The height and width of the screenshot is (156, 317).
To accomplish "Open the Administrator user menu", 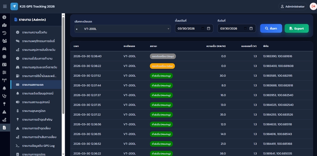I will click(x=293, y=6).
